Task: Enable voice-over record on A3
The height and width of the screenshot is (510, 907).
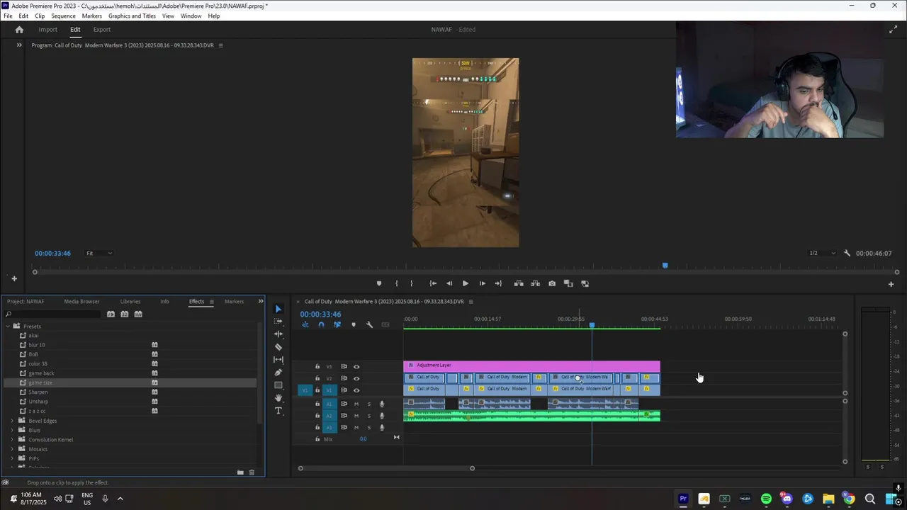Action: tap(382, 428)
